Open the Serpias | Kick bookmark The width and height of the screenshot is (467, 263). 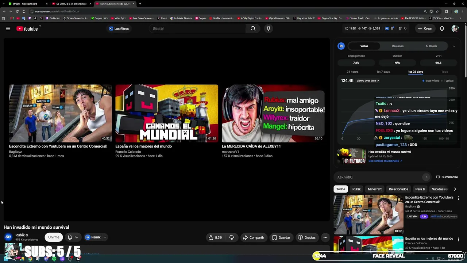(x=100, y=18)
